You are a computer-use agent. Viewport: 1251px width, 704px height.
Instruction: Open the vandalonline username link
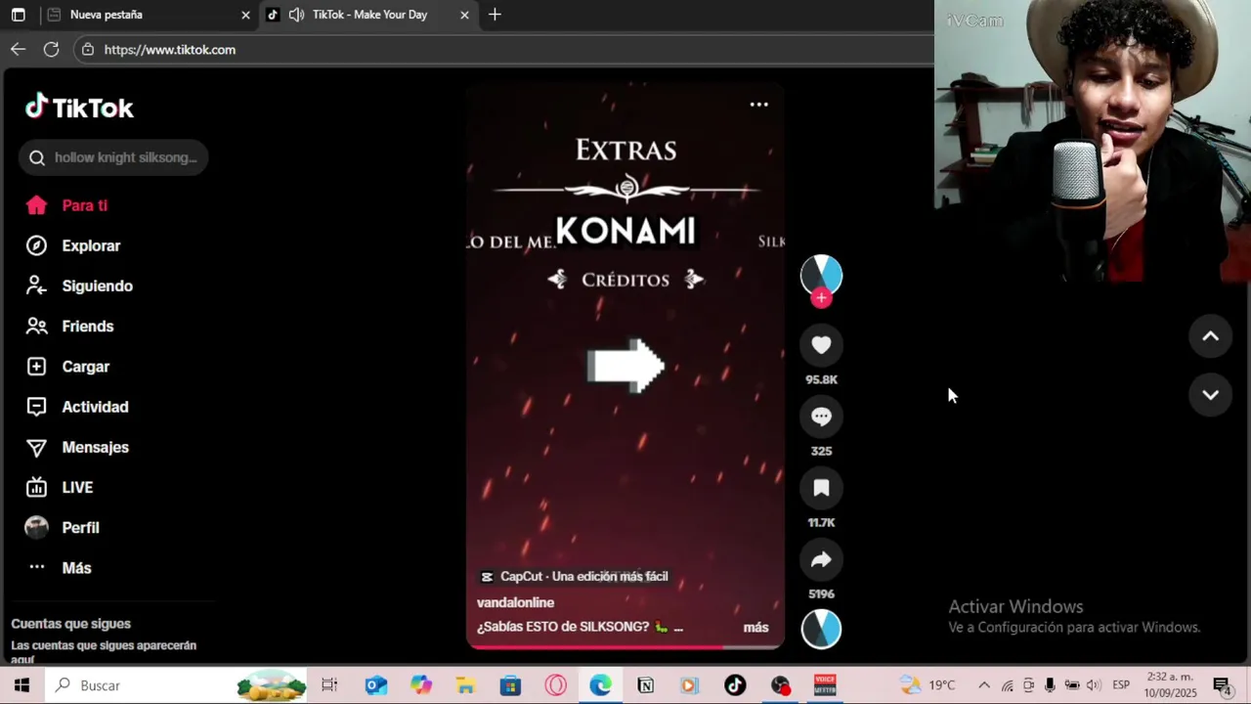coord(515,602)
